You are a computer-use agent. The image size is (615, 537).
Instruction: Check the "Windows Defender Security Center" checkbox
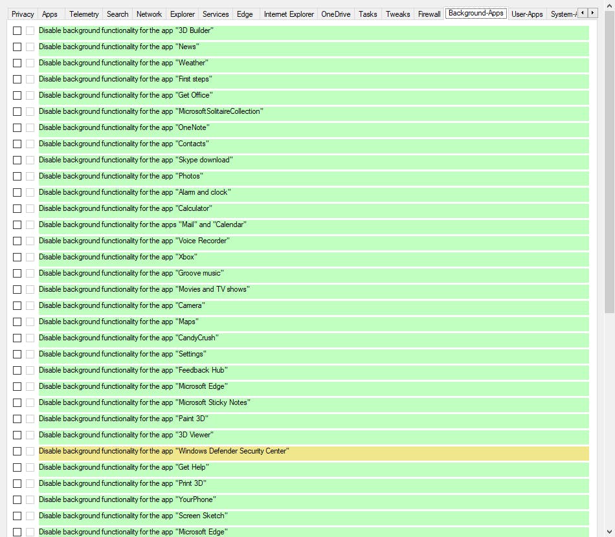17,452
